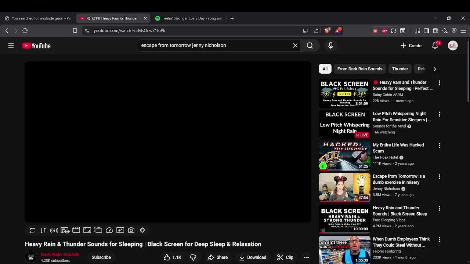Open the enhancer settings gear icon

coord(142,230)
